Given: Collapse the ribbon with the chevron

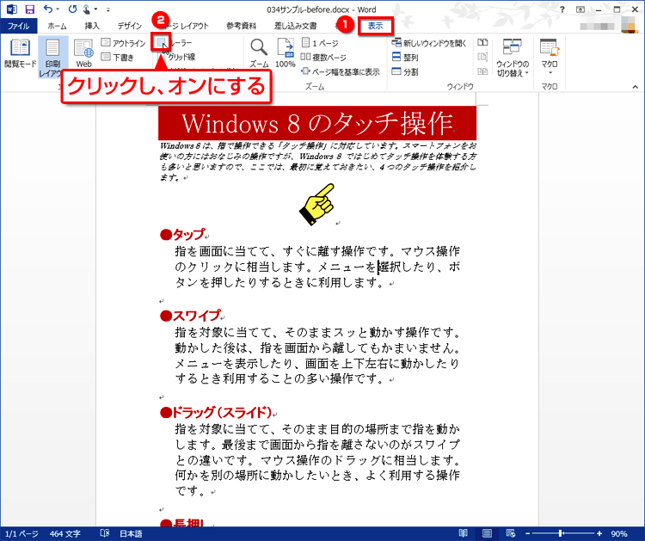Looking at the screenshot, I should click(x=636, y=87).
